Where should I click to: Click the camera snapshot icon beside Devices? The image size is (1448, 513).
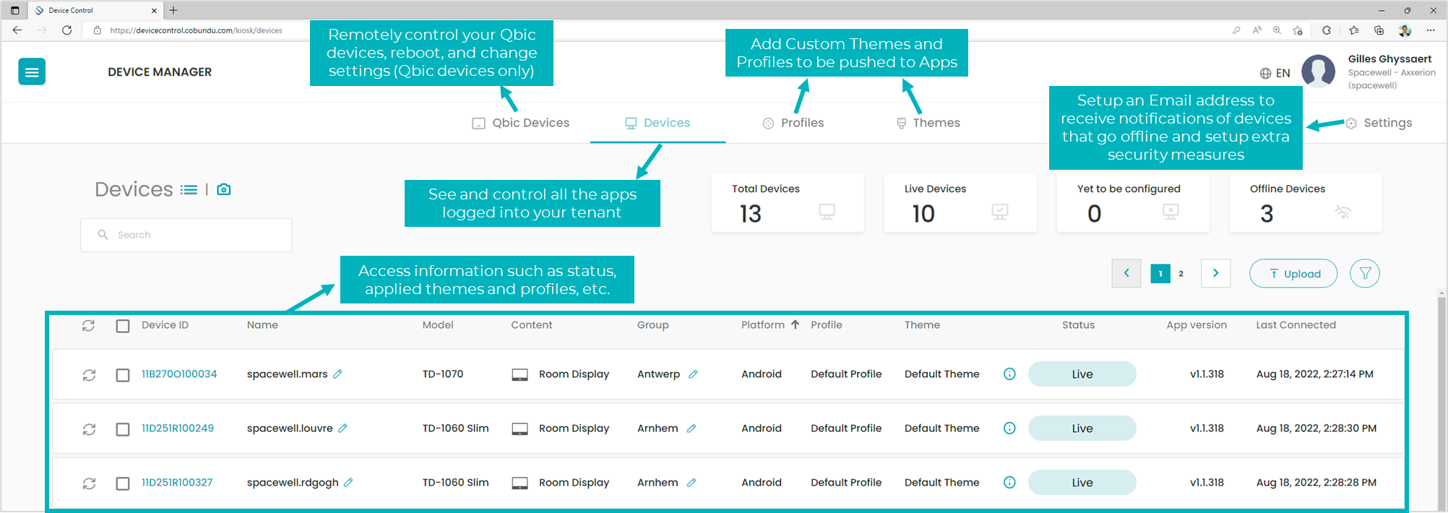(x=224, y=189)
